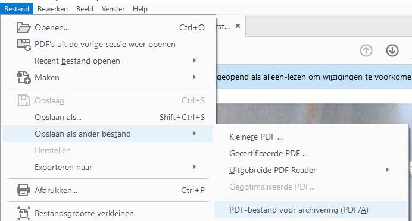The height and width of the screenshot is (221, 412).
Task: Click the Maken create-file icon
Action: [24, 78]
